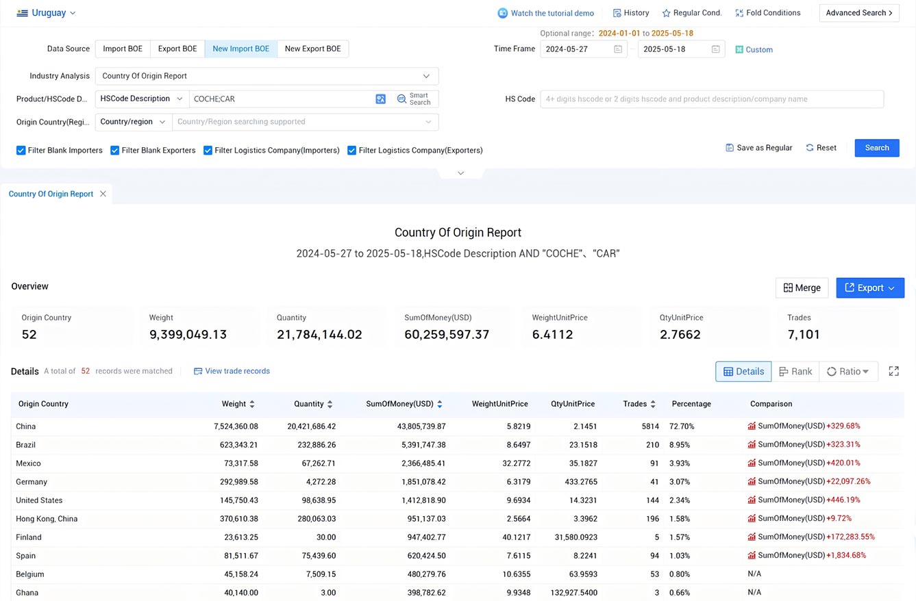
Task: Click the Custom time frame icon
Action: (x=739, y=49)
